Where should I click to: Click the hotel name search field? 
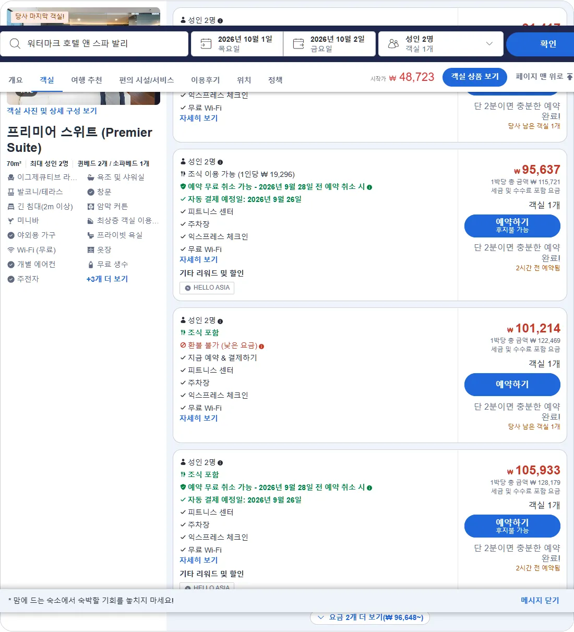94,44
